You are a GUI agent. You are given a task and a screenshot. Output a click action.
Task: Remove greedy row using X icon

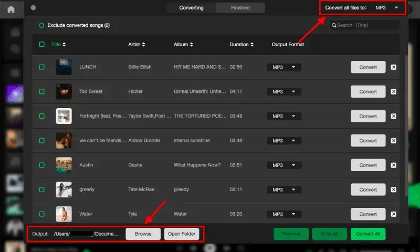pos(393,190)
